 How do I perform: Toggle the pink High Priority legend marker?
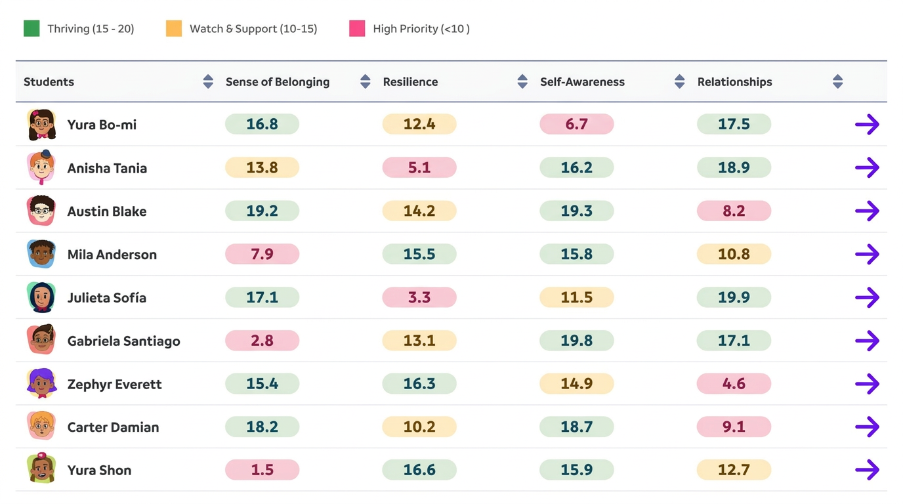point(357,28)
